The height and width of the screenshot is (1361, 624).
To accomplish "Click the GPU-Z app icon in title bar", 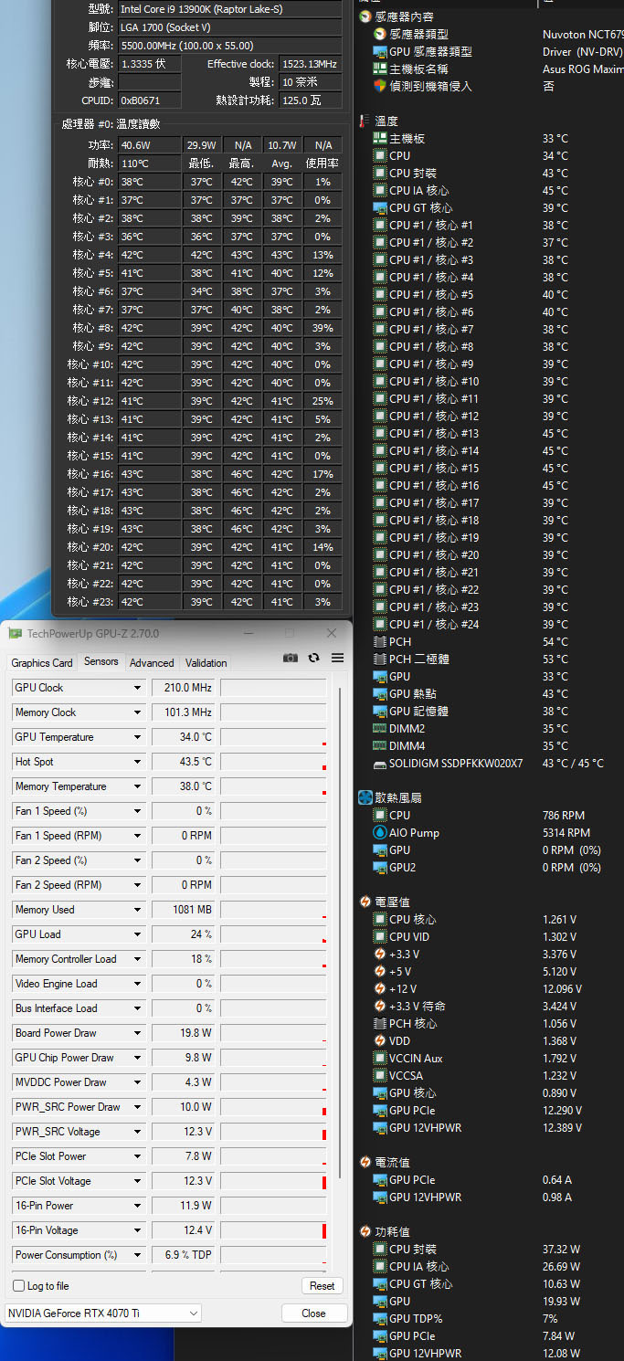I will (15, 633).
